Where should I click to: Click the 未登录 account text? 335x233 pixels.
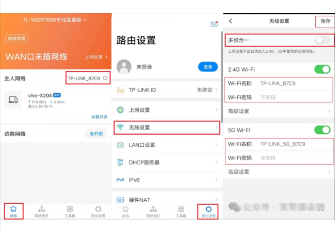point(144,67)
